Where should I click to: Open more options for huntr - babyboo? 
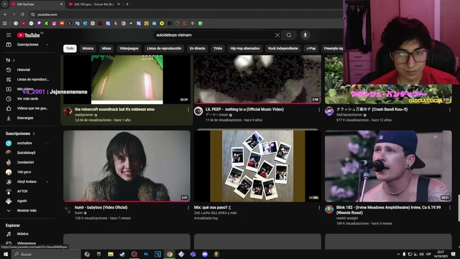point(188,208)
